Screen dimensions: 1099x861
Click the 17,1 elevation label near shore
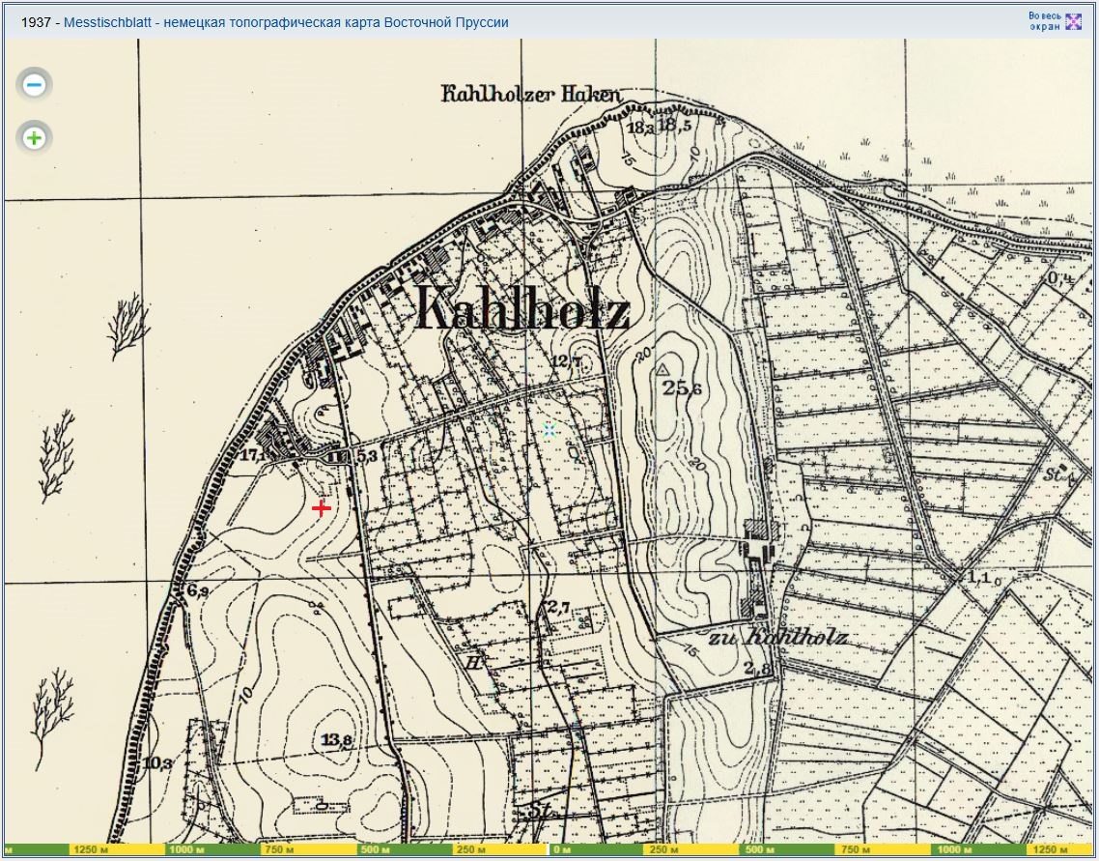click(x=255, y=454)
